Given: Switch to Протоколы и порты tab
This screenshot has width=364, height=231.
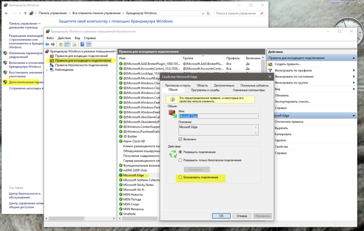Looking at the screenshot, I should pyautogui.click(x=178, y=85).
